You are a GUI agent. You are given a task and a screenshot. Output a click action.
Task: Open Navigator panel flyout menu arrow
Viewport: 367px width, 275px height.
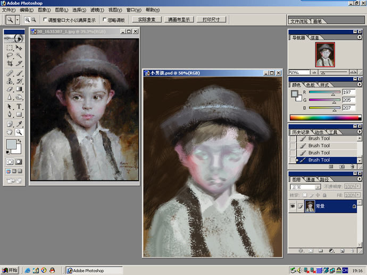pyautogui.click(x=360, y=37)
